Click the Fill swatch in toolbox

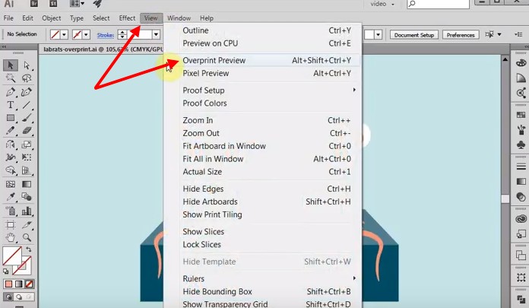(x=11, y=255)
